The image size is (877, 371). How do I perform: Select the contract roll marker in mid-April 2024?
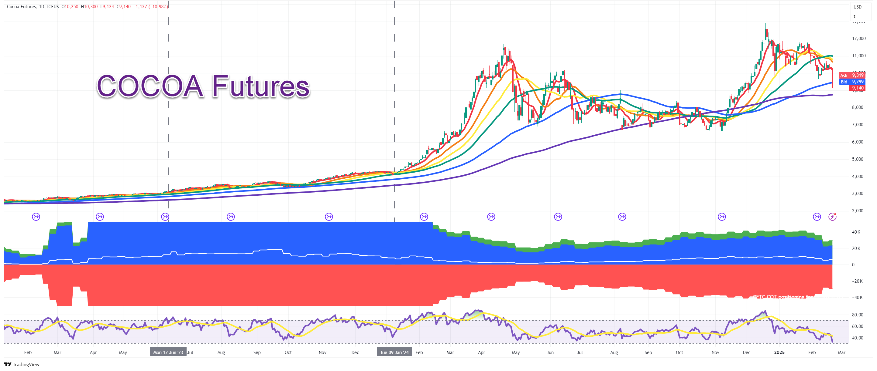491,217
